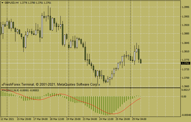Screen dimensions: 191x122
Task: Click the MACD value -0.00001 -0.00053 readout
Action: pos(29,90)
